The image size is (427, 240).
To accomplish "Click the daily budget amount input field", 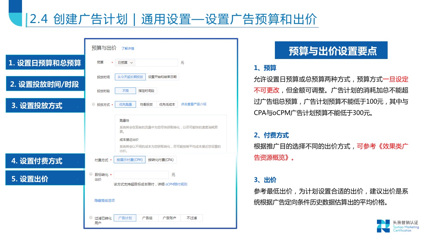I will click(156, 62).
